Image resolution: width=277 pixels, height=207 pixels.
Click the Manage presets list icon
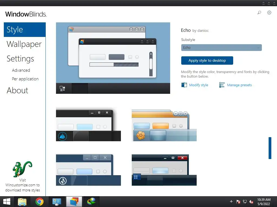coord(222,85)
